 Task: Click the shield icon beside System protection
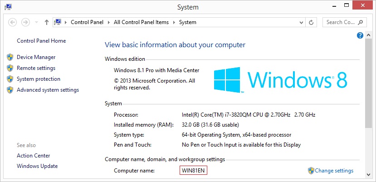10,79
